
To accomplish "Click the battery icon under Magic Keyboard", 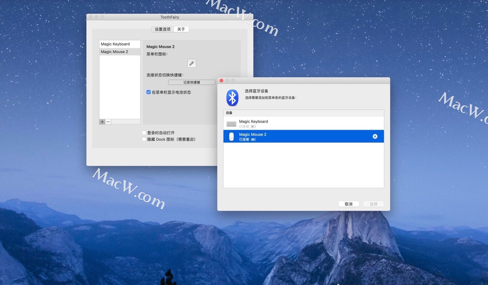I will 253,126.
